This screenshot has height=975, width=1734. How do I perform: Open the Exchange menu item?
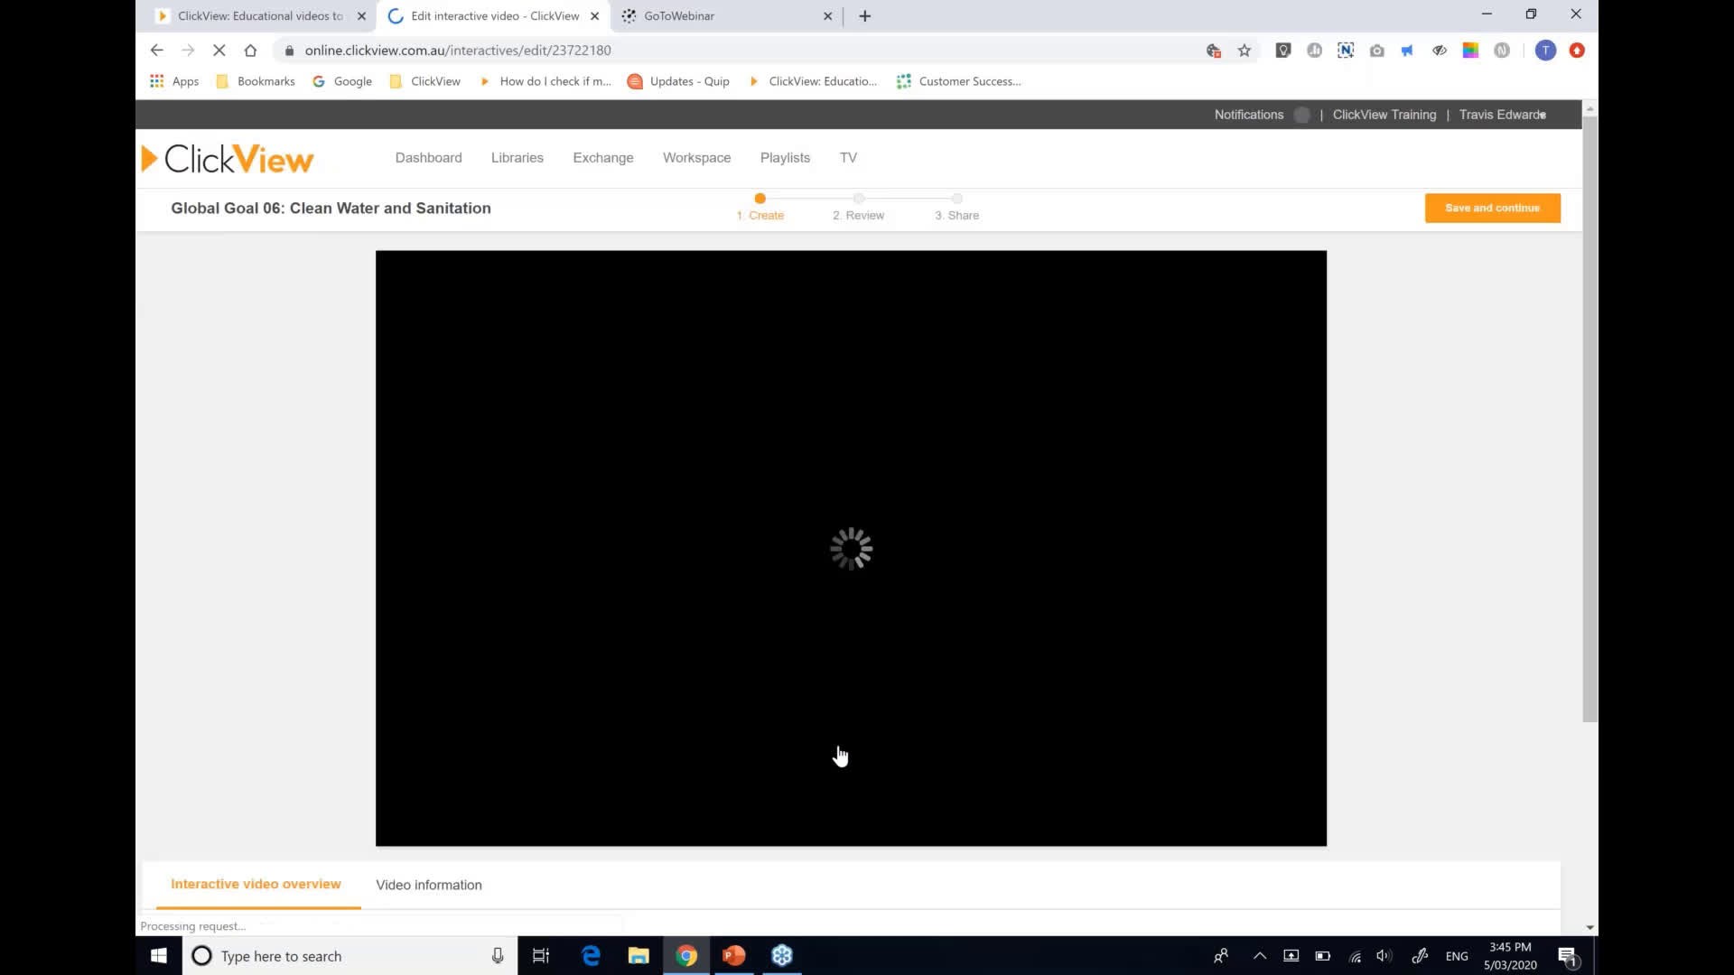tap(602, 157)
